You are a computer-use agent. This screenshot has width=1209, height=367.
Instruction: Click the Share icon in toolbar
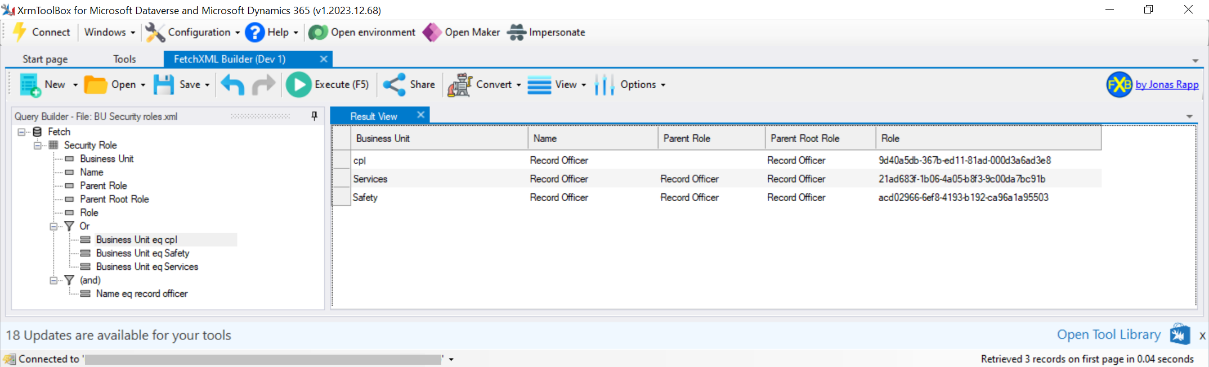click(x=395, y=85)
